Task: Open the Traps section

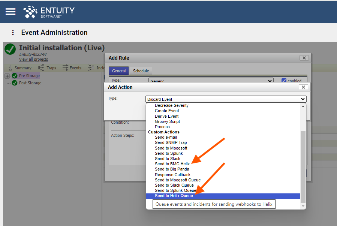Action: click(51, 68)
